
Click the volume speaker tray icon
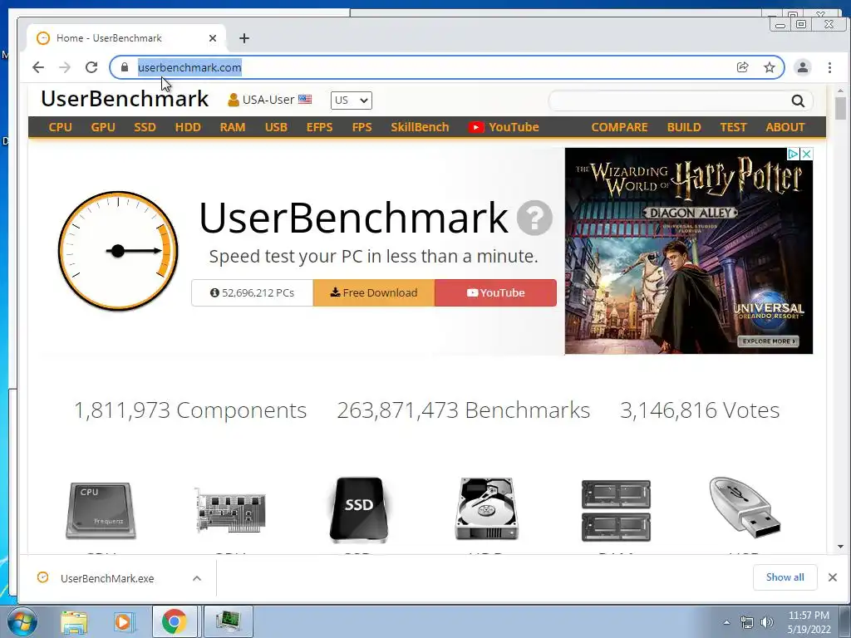(767, 622)
